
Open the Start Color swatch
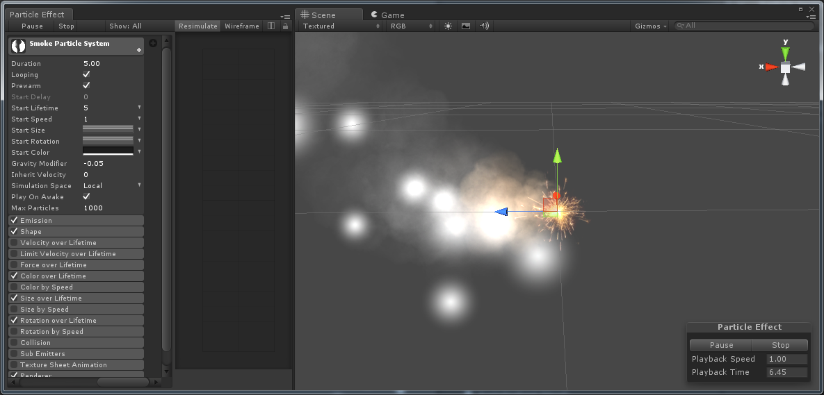point(108,151)
